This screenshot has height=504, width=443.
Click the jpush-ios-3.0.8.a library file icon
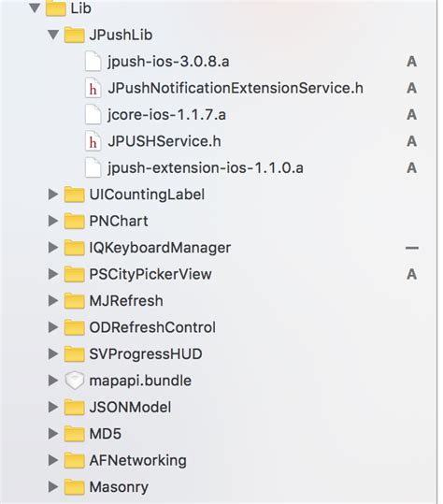(x=93, y=62)
